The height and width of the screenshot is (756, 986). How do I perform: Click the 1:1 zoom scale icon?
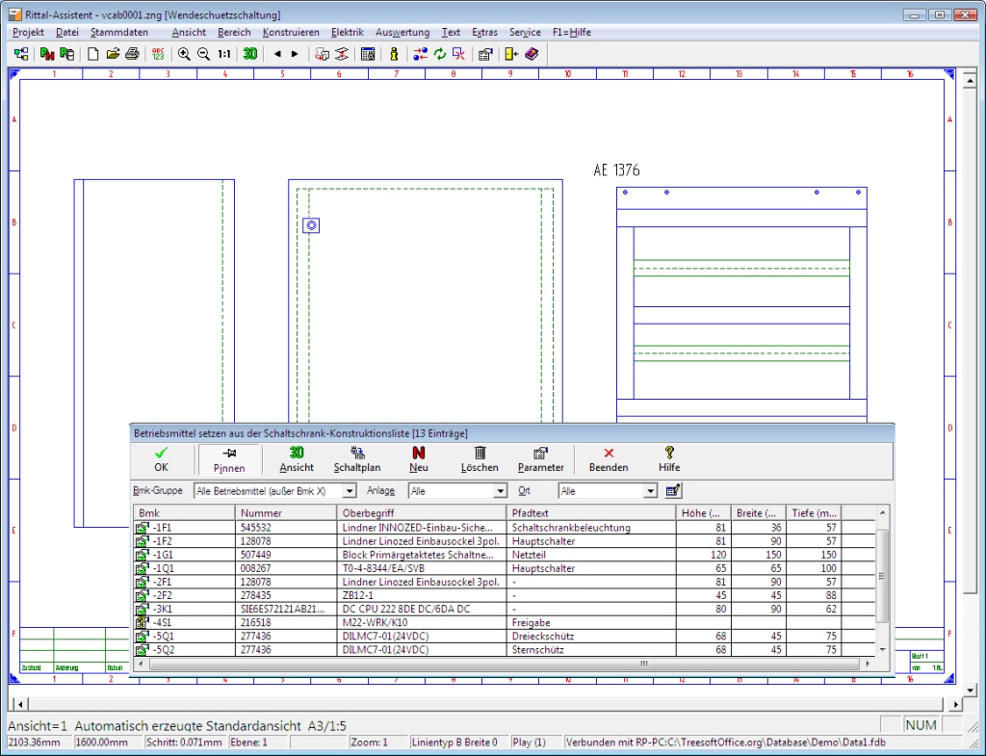[224, 55]
